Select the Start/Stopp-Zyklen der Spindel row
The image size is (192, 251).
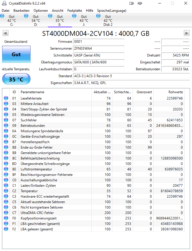click(x=93, y=109)
